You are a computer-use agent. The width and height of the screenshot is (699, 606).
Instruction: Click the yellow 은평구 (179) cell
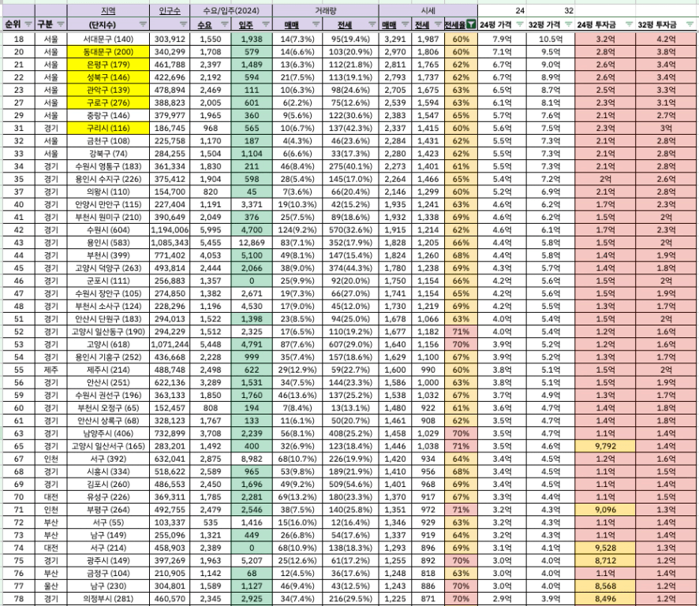point(108,65)
